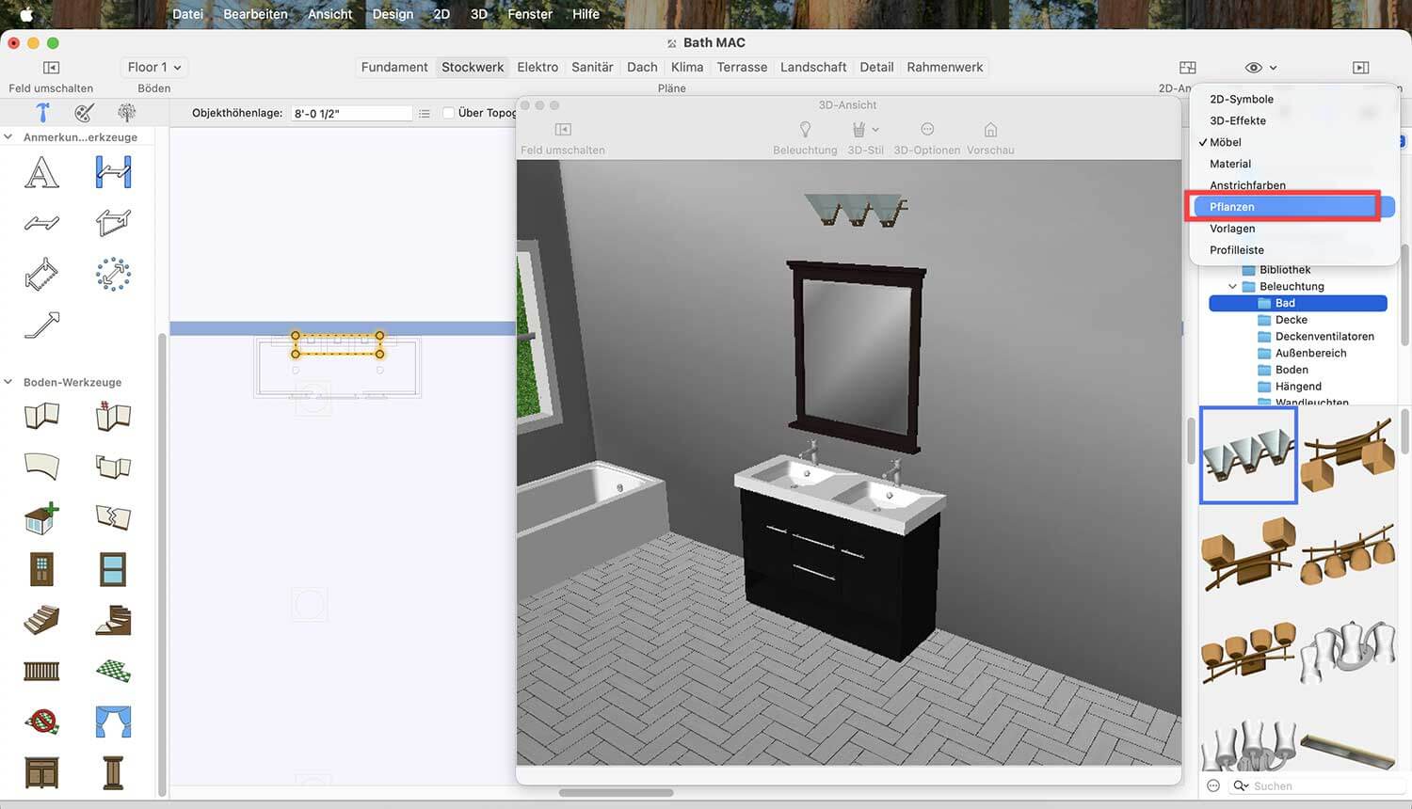Open the Floor 1 dropdown

[154, 67]
